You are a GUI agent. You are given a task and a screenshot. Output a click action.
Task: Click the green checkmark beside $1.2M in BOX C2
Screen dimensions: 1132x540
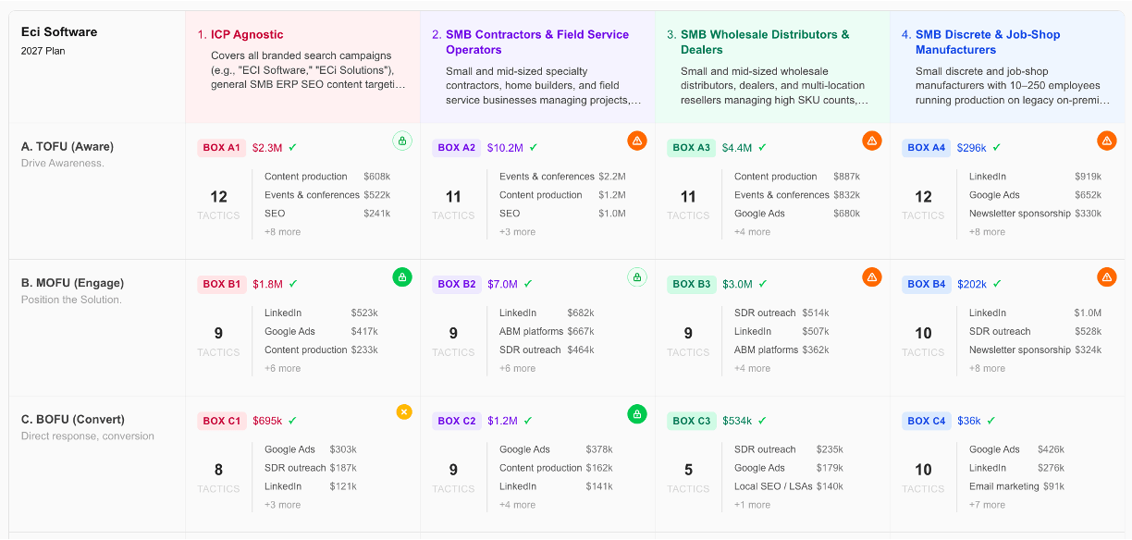pos(527,421)
